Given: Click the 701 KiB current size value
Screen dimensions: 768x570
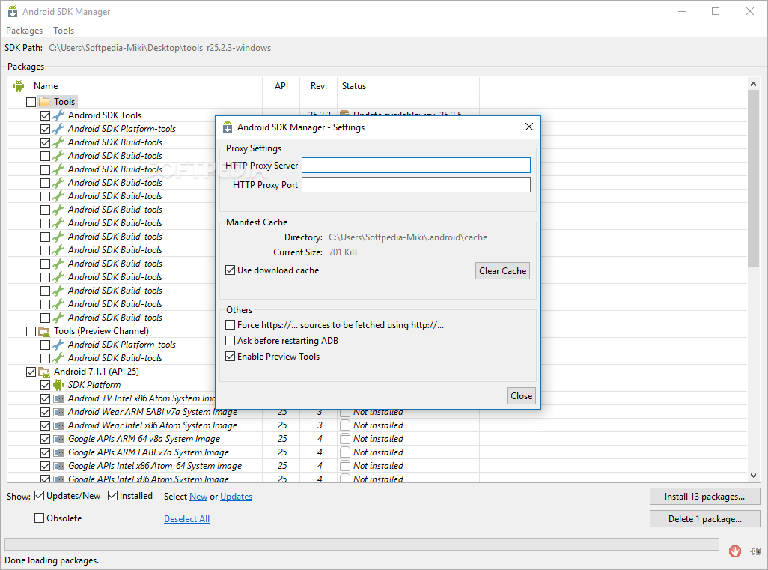Looking at the screenshot, I should click(343, 252).
